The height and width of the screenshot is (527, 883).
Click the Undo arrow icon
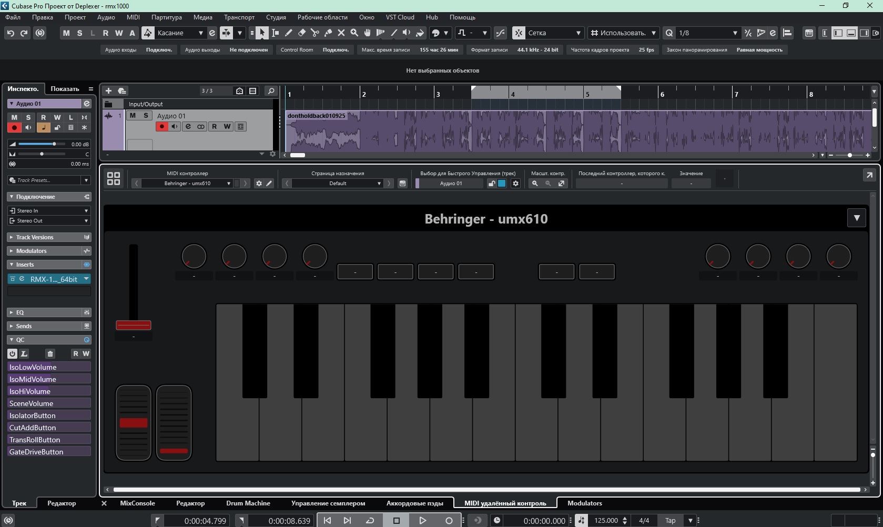[11, 33]
